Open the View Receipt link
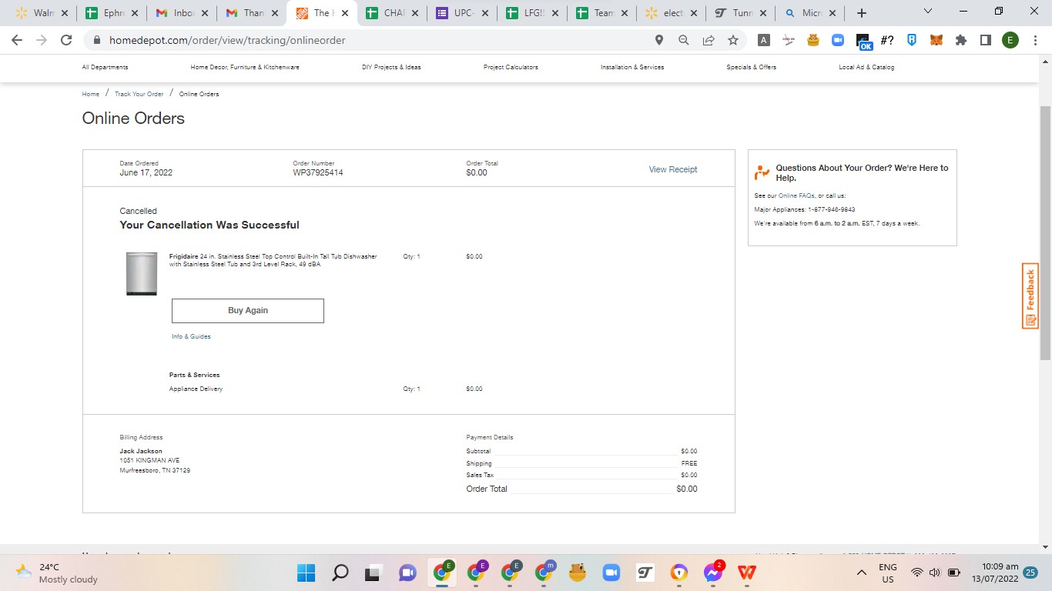The image size is (1052, 591). [673, 169]
